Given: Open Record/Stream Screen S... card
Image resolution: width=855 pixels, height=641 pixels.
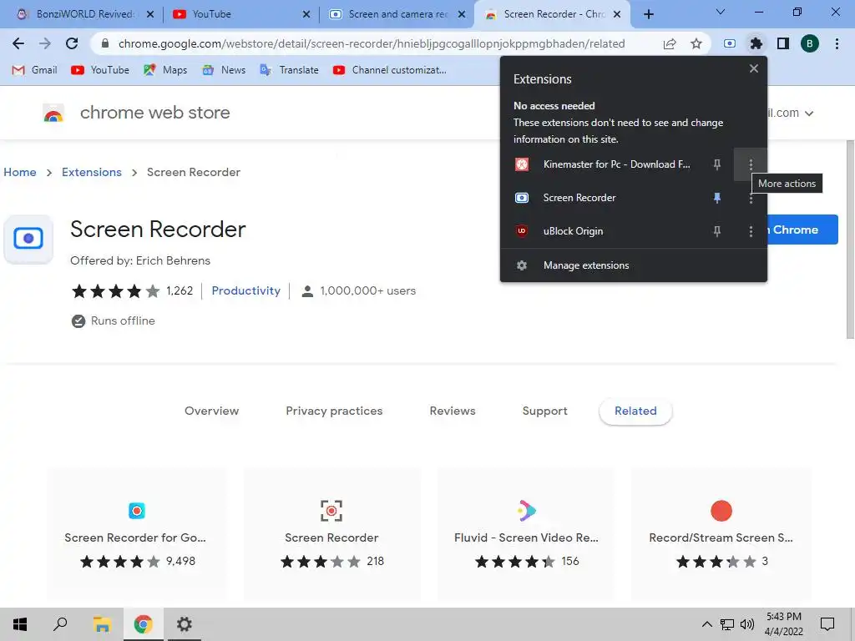Looking at the screenshot, I should (x=721, y=534).
